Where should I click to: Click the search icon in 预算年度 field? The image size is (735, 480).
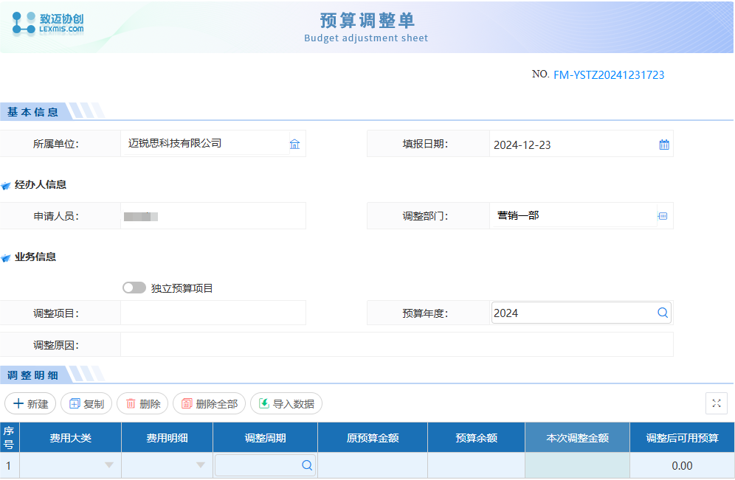(x=662, y=313)
